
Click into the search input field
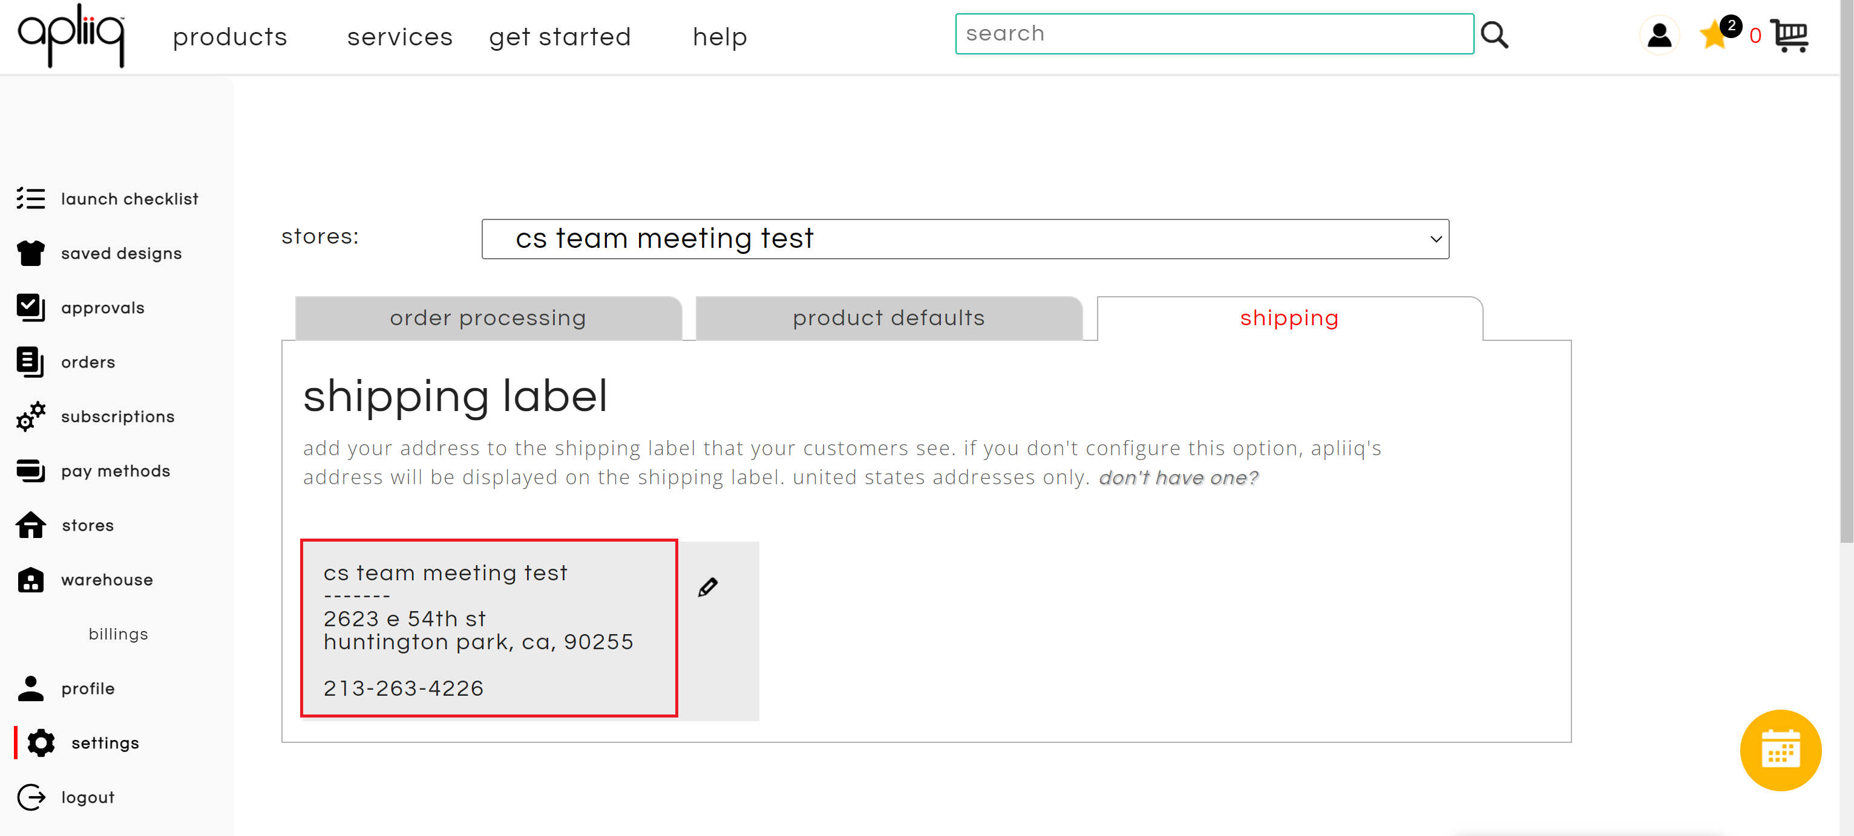point(1213,34)
